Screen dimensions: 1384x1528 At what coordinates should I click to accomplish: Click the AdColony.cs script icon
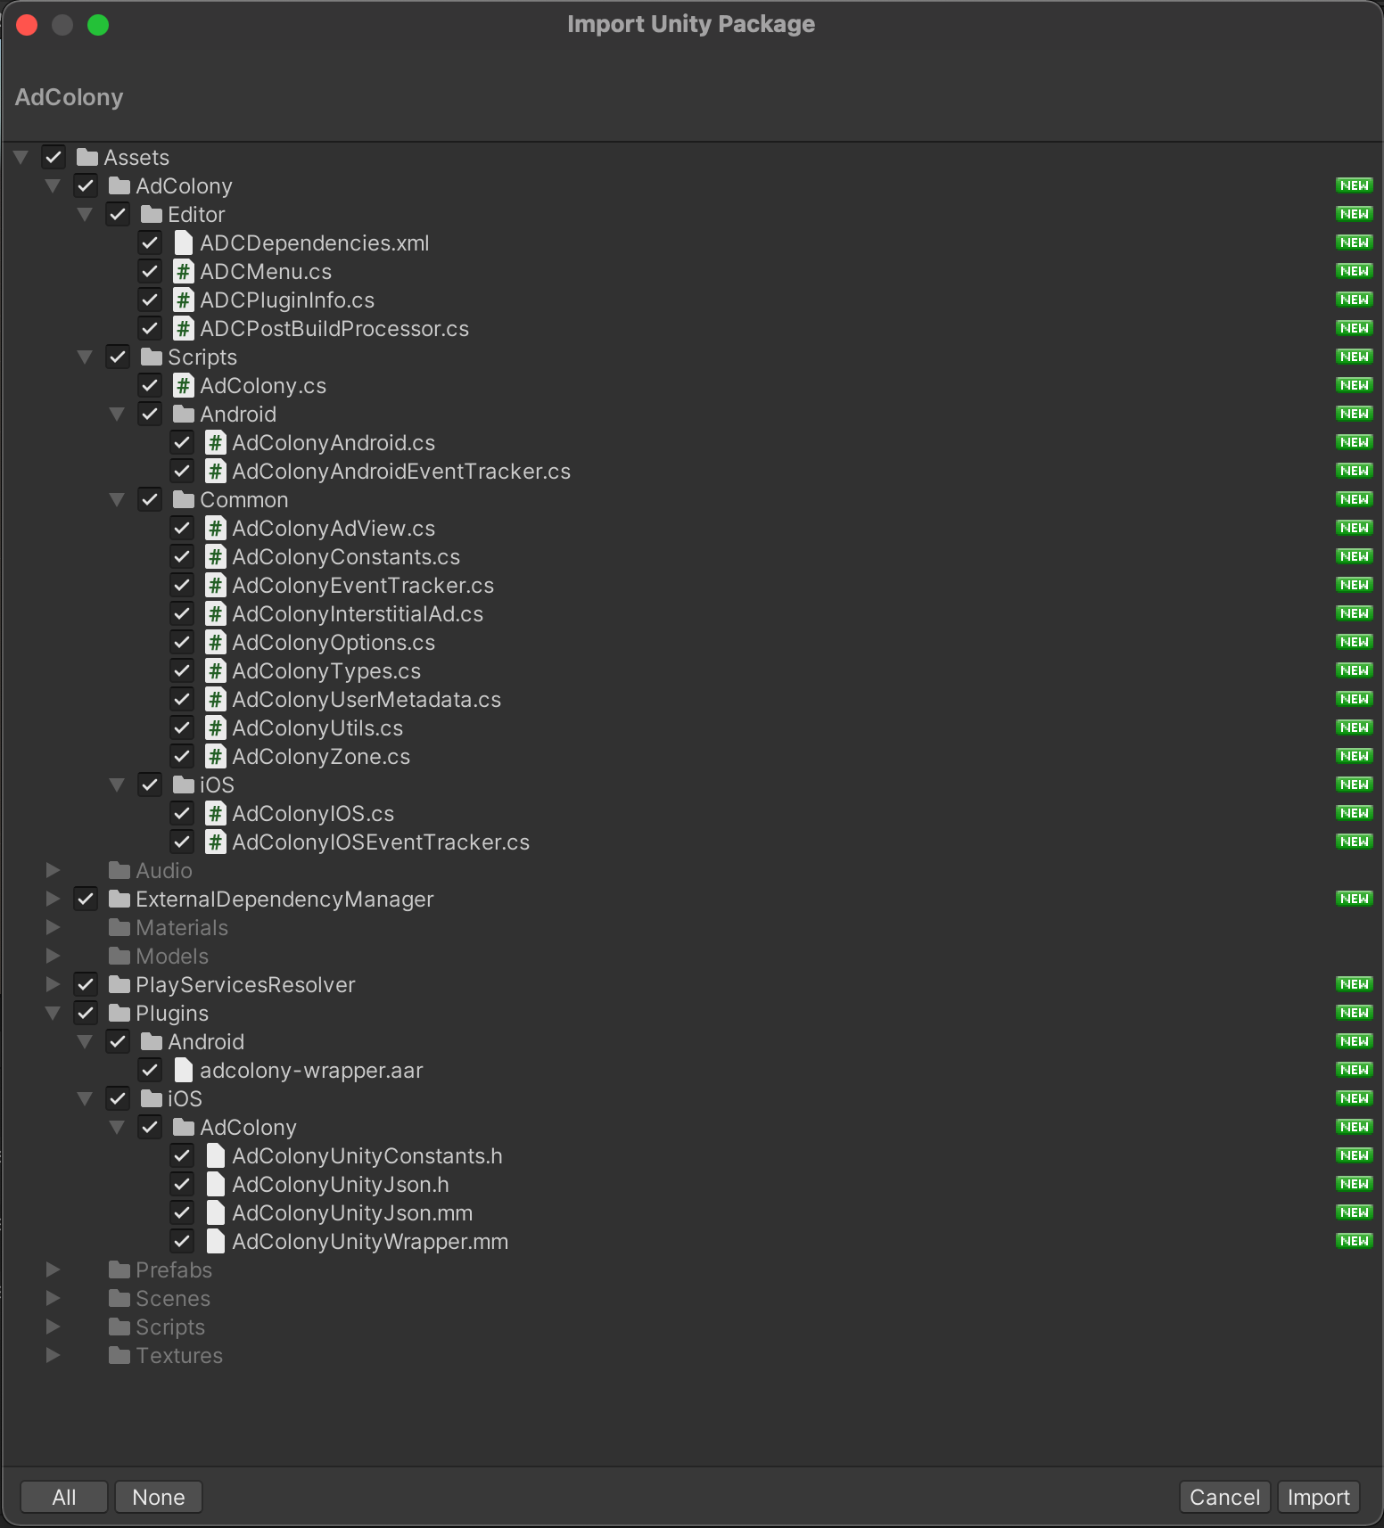[x=184, y=385]
